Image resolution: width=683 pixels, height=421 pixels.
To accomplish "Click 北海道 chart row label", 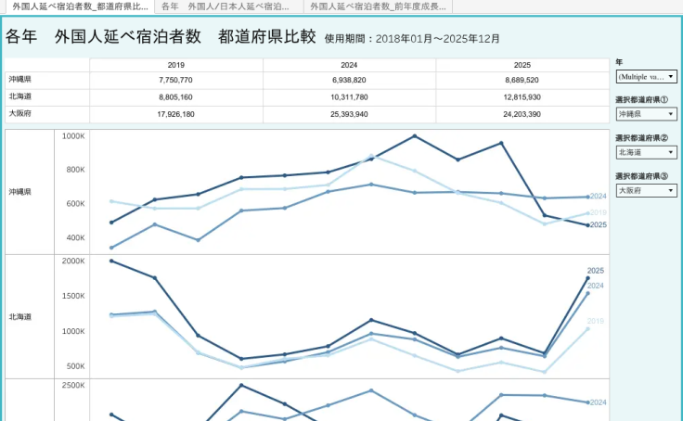I will (19, 317).
